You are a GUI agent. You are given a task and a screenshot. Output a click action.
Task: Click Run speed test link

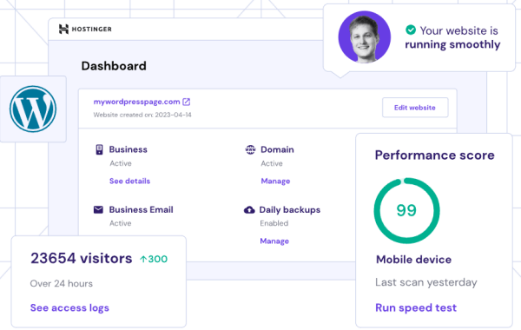[x=416, y=308]
